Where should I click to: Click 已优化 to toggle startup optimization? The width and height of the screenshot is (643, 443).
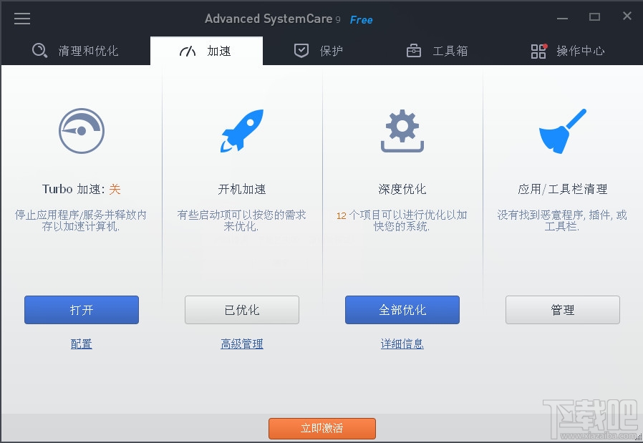(x=241, y=310)
